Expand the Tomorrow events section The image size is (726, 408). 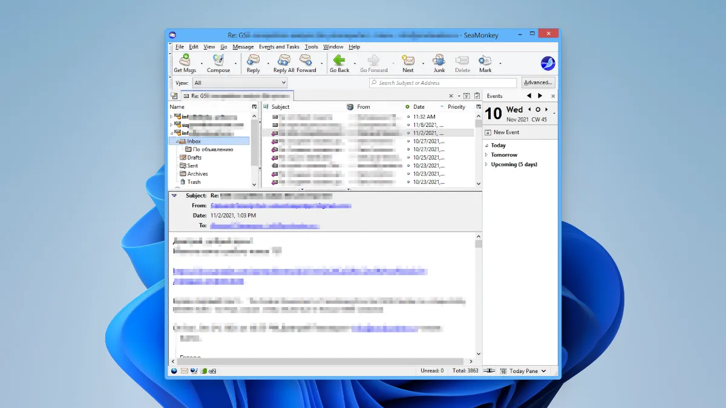486,155
